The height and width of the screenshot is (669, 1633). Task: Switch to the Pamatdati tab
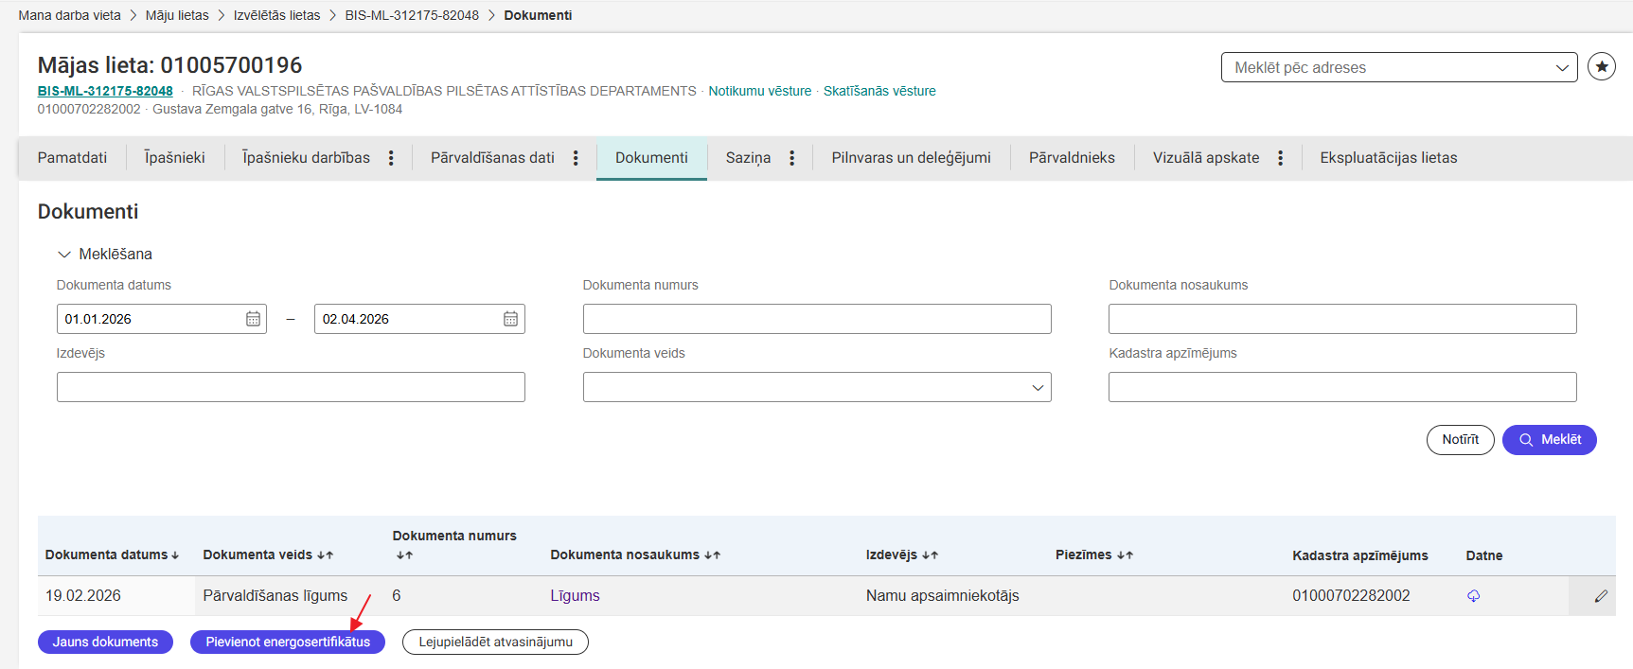pyautogui.click(x=72, y=158)
